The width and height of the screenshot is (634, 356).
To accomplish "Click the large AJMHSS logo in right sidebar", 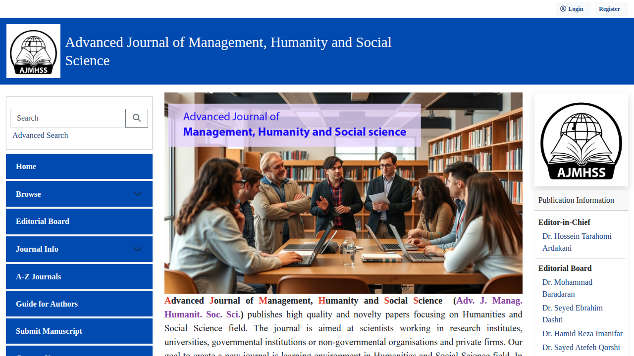I will tap(581, 140).
